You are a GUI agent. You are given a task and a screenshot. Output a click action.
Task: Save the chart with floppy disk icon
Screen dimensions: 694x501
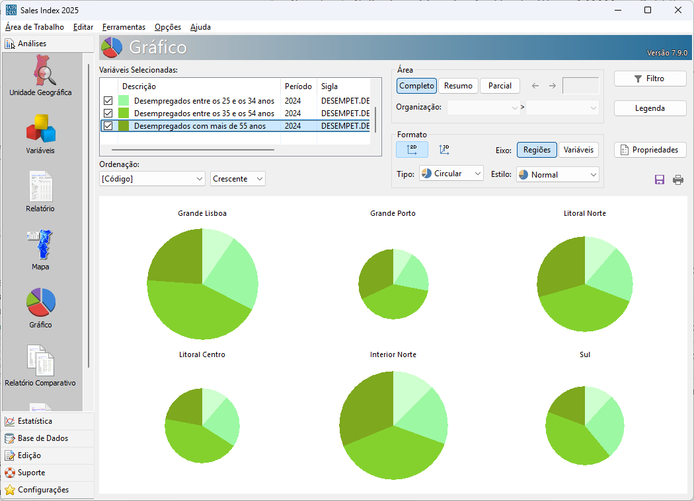click(x=659, y=180)
